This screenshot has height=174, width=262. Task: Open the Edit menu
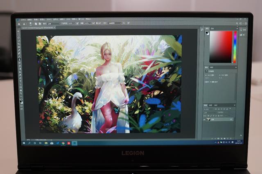pos(30,20)
